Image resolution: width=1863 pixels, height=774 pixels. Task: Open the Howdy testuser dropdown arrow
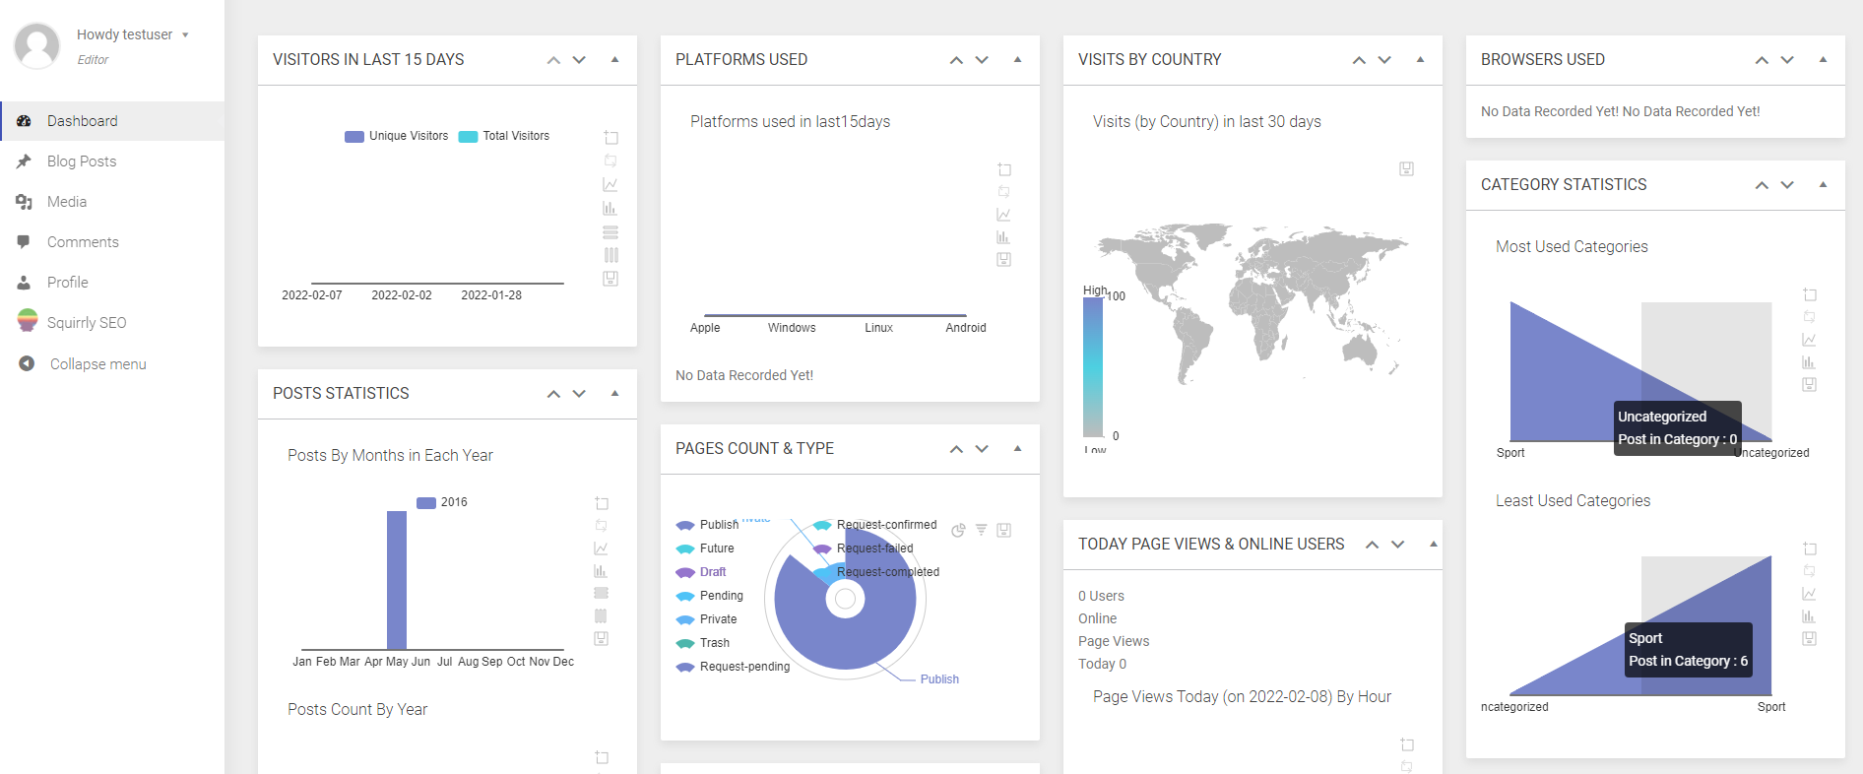point(185,35)
